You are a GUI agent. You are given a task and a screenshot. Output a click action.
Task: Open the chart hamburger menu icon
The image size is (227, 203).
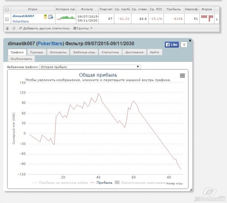coord(182,76)
